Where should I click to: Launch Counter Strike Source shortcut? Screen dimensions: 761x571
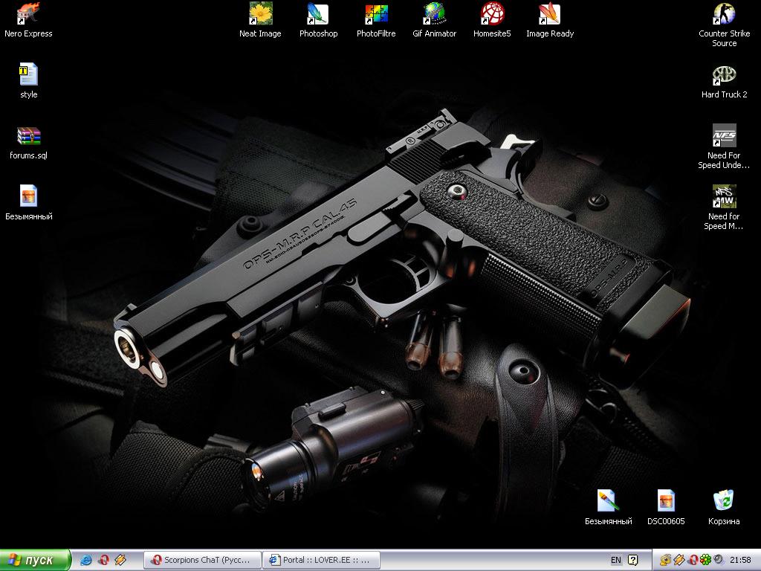point(724,14)
